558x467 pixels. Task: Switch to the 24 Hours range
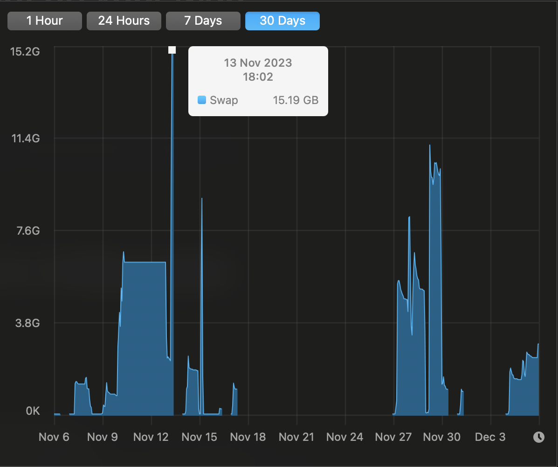[x=124, y=21]
